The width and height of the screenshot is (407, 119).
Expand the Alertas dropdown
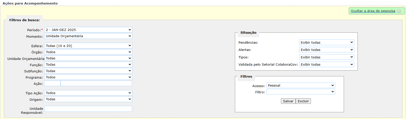tap(326, 50)
